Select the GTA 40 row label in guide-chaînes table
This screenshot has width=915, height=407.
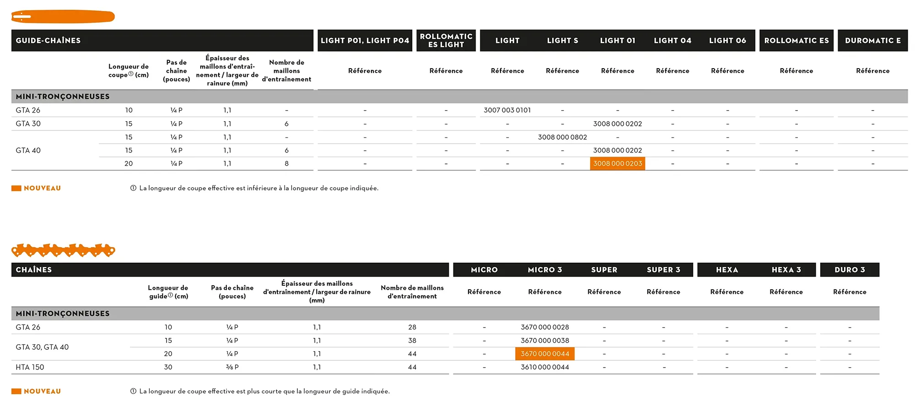(28, 150)
